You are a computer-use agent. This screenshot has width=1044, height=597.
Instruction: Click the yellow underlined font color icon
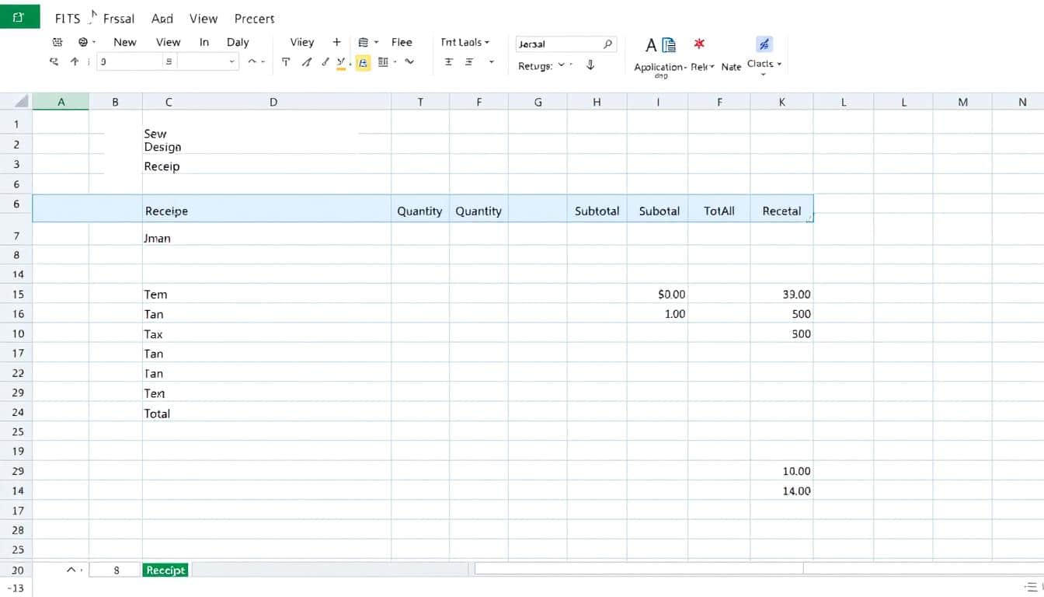tap(341, 63)
